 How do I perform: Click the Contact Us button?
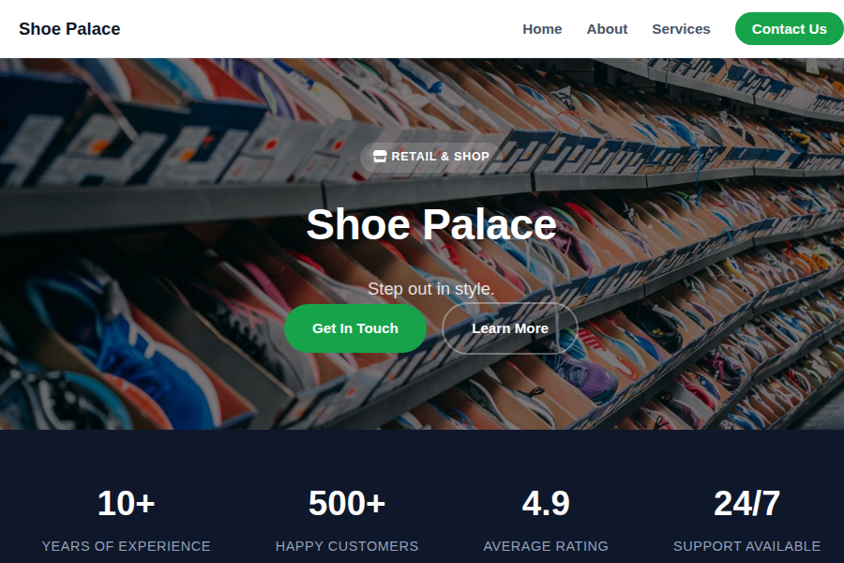point(789,29)
